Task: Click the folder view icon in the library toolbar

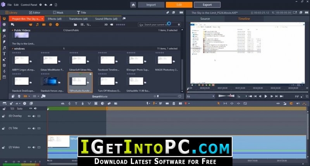Action: 75,25
